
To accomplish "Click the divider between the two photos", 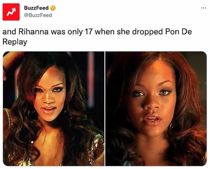I will 105,109.
